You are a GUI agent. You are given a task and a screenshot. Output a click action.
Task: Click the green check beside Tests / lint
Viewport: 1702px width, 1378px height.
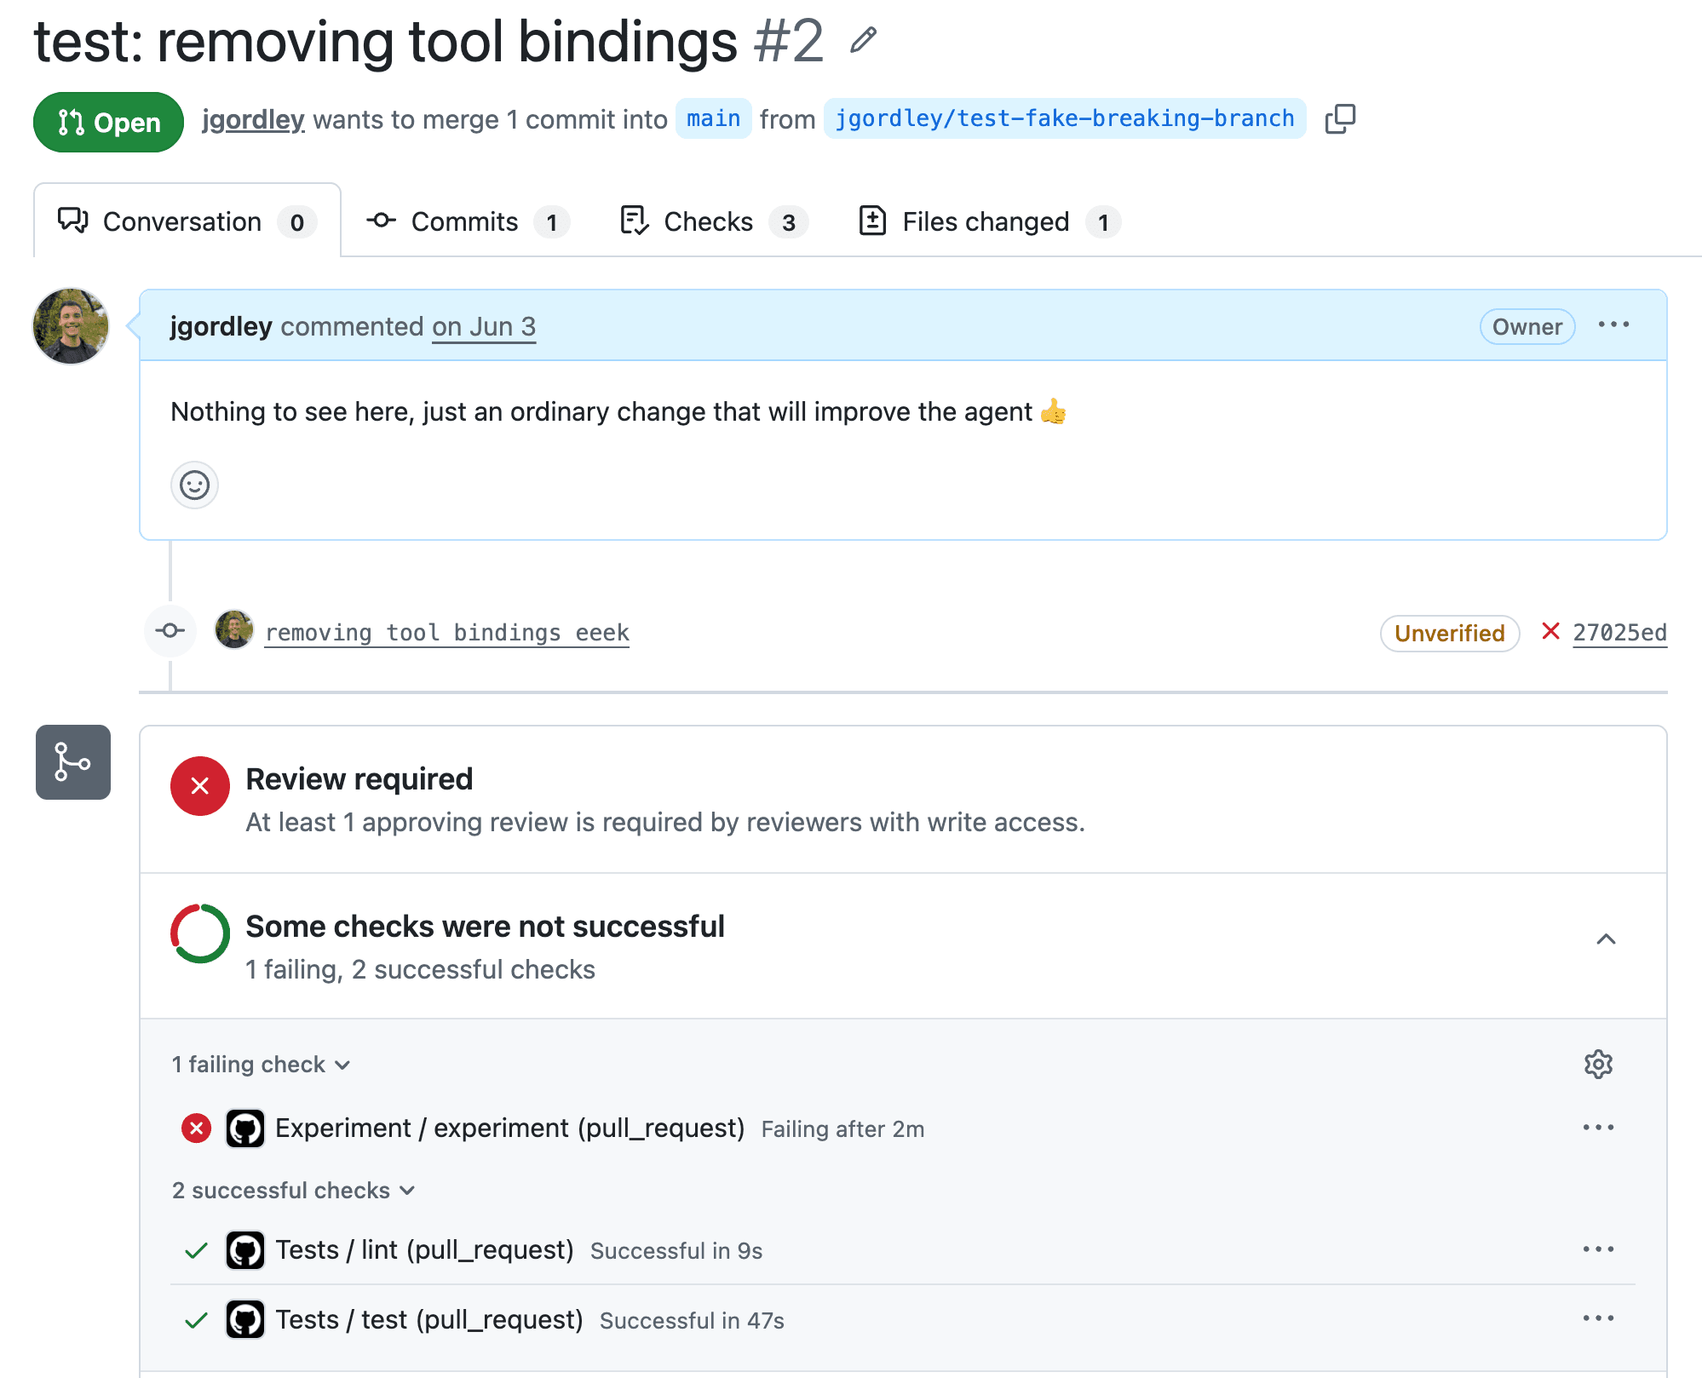[x=197, y=1250]
